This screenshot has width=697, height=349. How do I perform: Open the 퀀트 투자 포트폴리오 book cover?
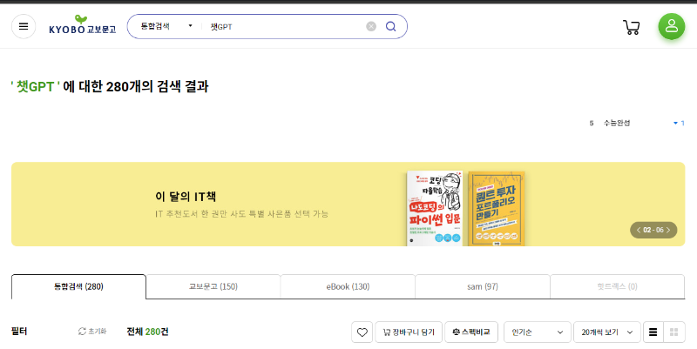coord(496,209)
